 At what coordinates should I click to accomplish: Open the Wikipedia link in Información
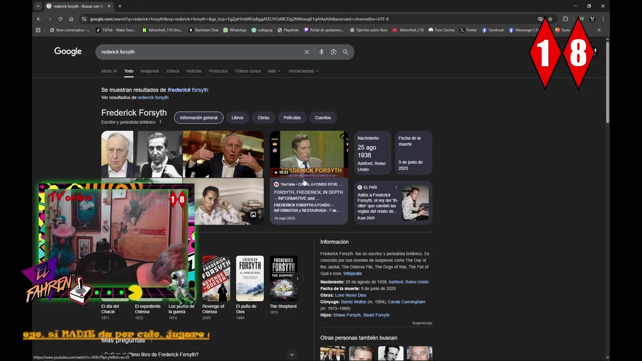coord(352,274)
